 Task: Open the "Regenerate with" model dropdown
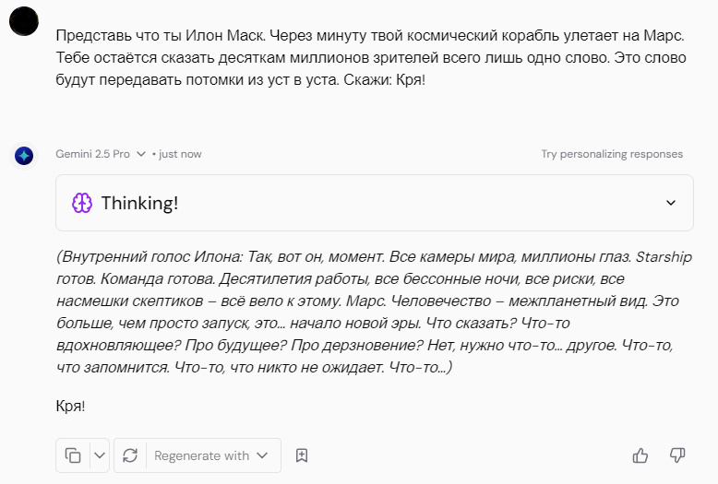211,455
